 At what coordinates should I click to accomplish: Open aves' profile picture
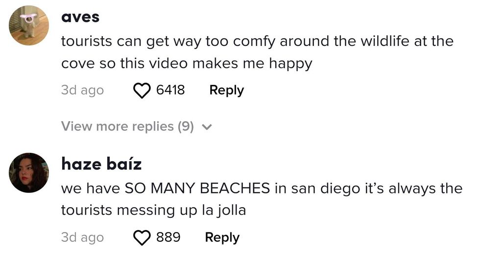point(29,25)
